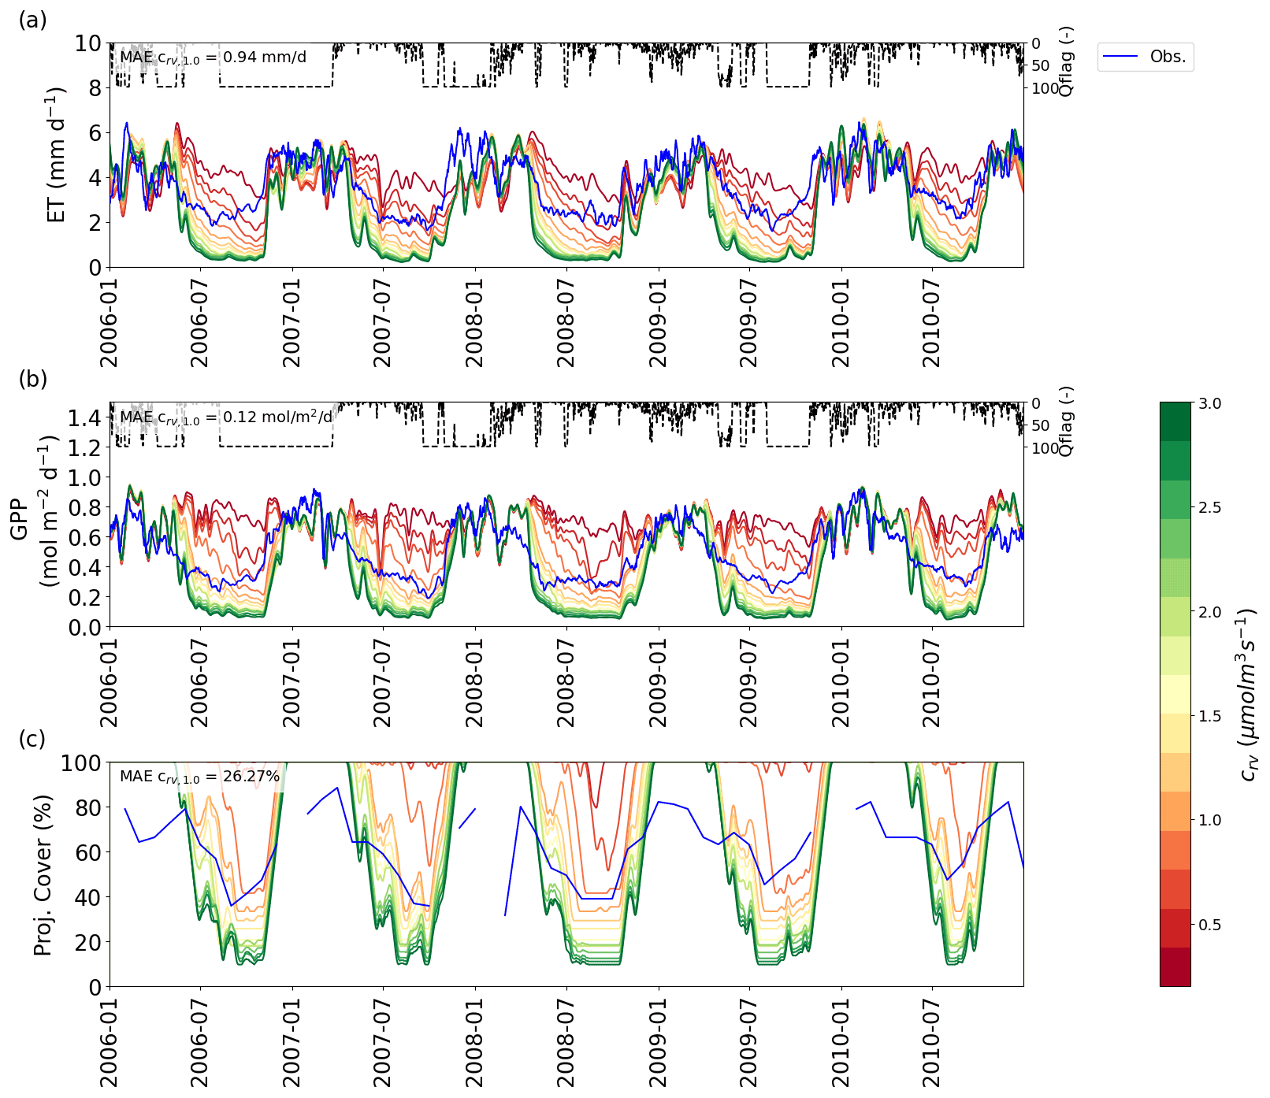Click the c_rv colorbar axis title
Viewport: 1270px width, 1098px height.
(1247, 694)
